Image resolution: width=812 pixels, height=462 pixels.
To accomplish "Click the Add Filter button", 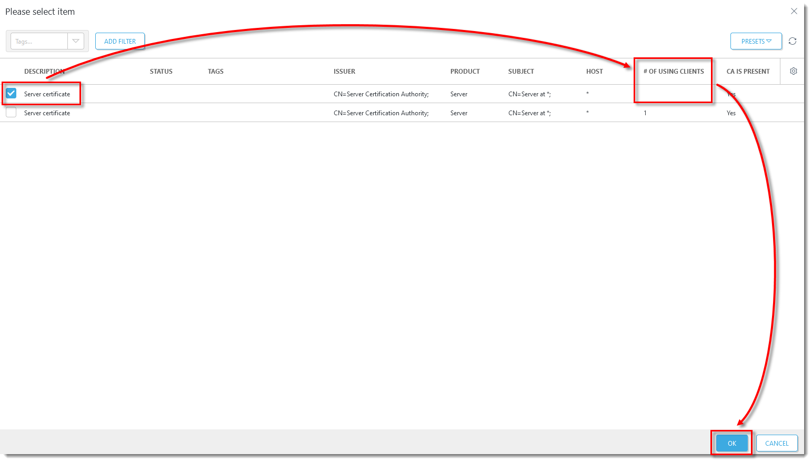I will 120,41.
